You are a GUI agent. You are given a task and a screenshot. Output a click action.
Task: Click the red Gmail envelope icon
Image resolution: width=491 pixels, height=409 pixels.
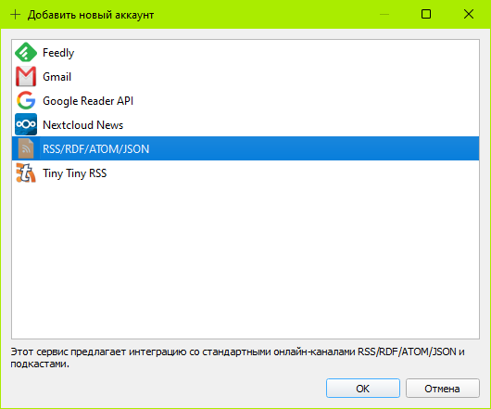click(x=26, y=76)
